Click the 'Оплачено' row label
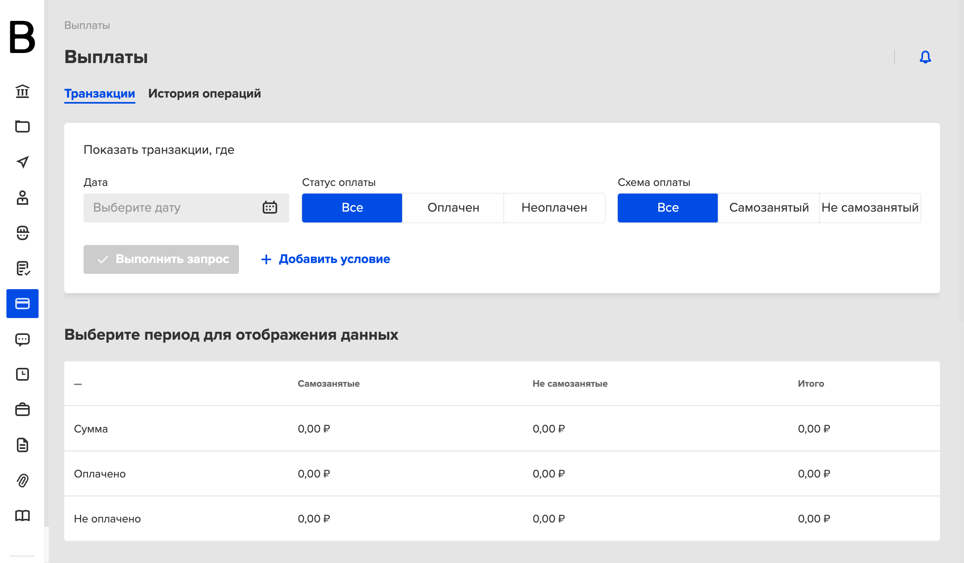Screen dimensions: 964x563 100,474
